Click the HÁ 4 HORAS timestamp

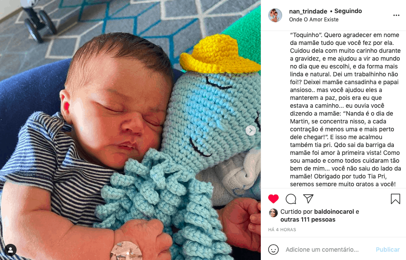click(x=282, y=230)
